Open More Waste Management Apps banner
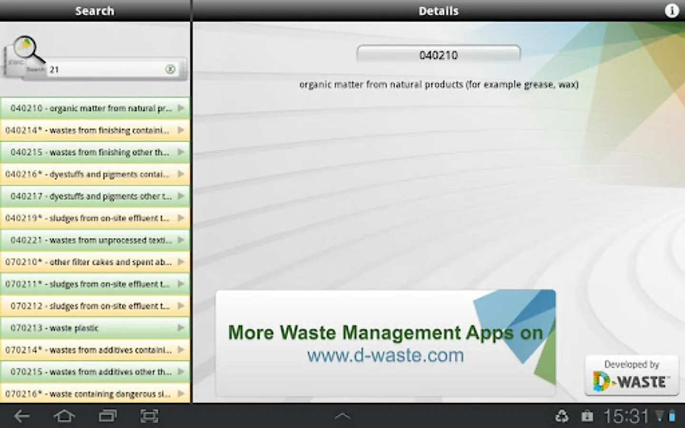 coord(385,343)
